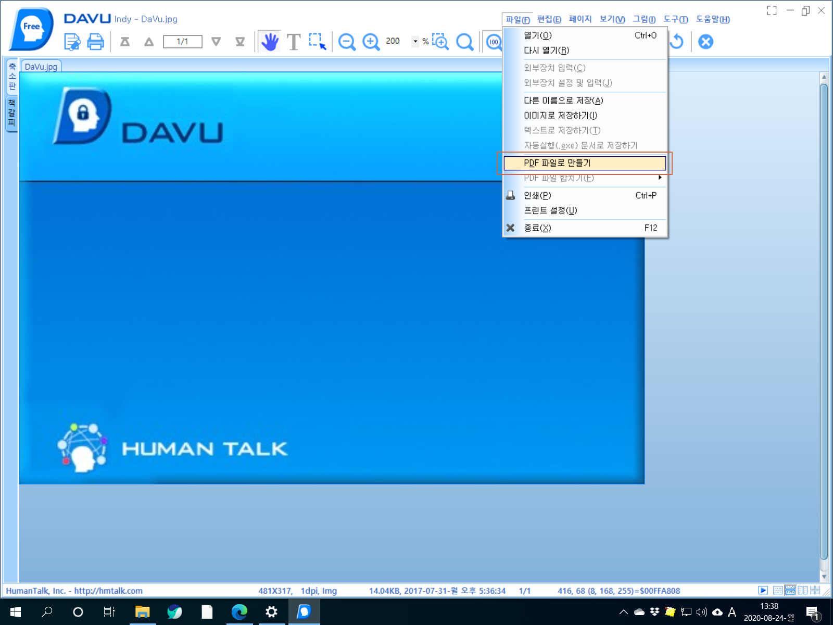Click the printer icon in toolbar

click(x=95, y=42)
